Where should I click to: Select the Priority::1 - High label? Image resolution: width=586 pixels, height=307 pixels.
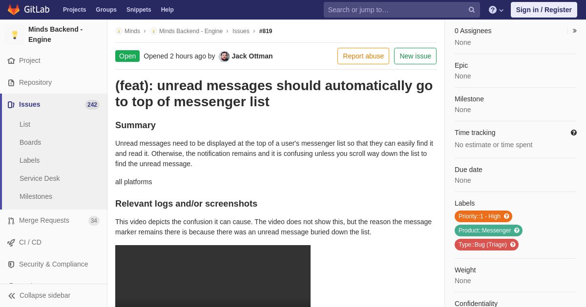click(x=483, y=216)
